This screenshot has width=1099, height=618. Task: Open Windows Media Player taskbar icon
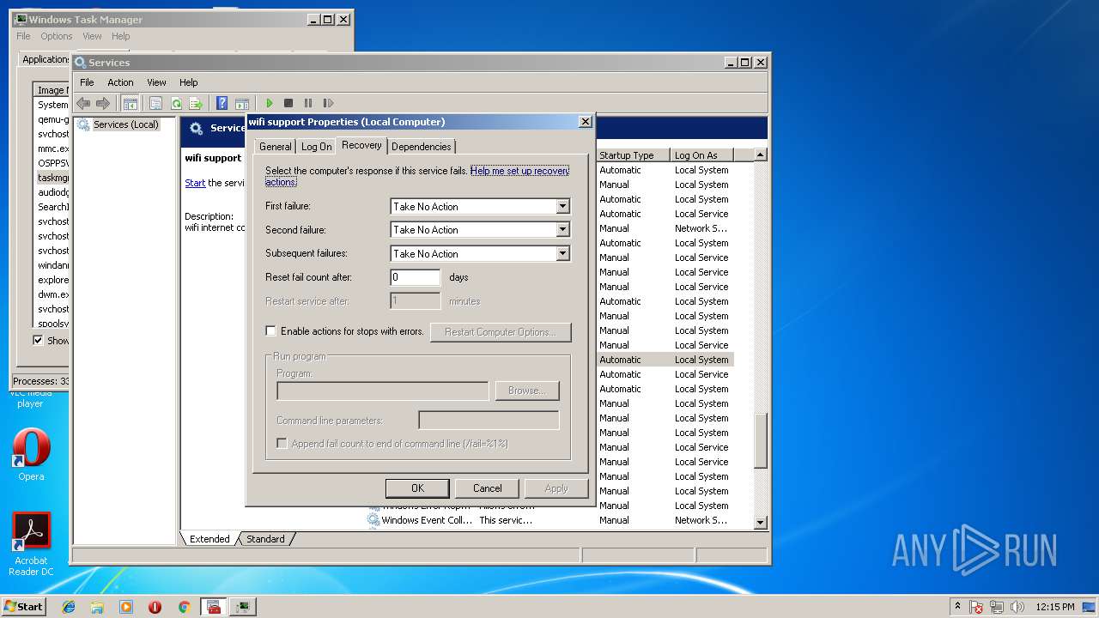coord(126,607)
